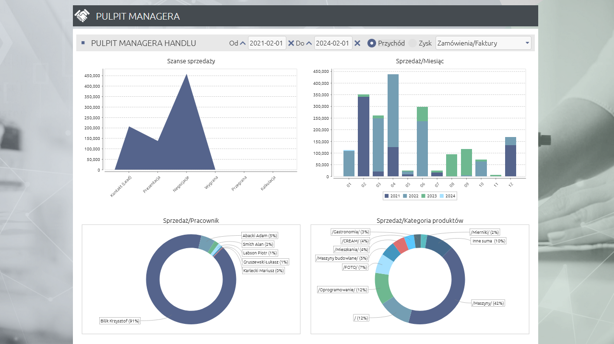Click the Od date field 2021-02-01
Viewport: 614px width, 344px height.
pos(267,43)
